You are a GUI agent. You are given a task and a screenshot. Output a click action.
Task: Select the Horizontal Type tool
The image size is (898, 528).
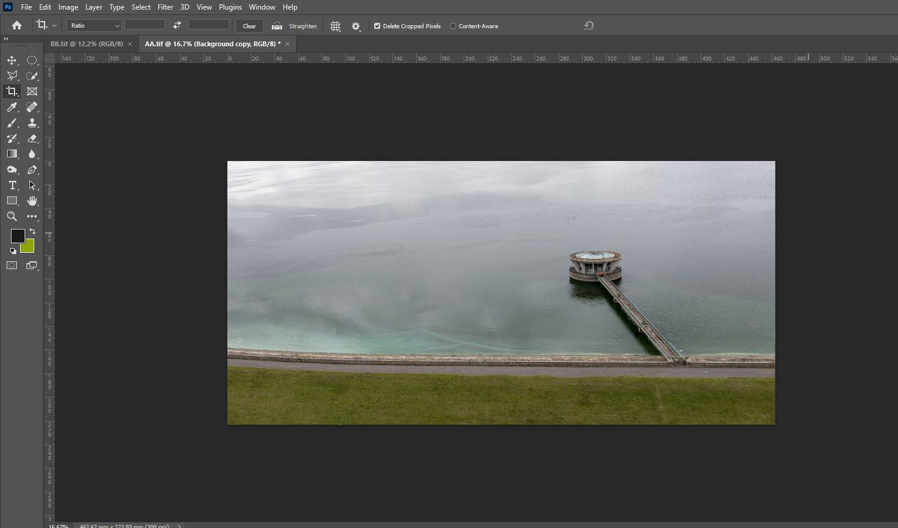pos(11,185)
